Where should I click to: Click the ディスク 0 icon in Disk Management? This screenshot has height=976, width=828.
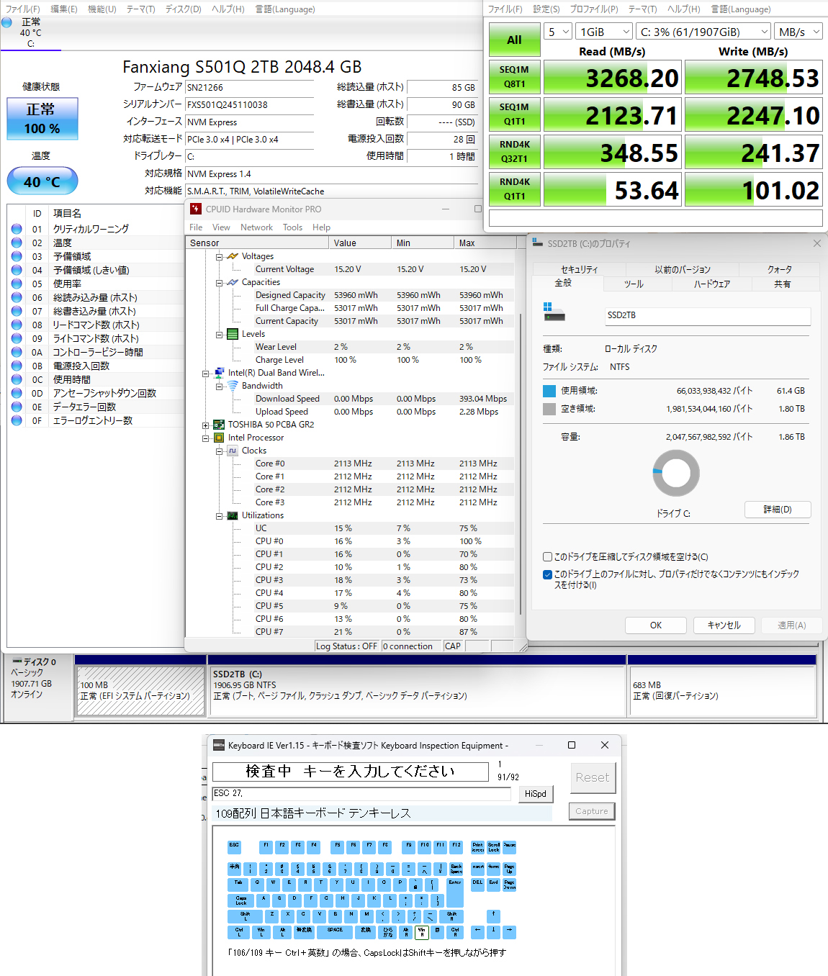coord(17,661)
